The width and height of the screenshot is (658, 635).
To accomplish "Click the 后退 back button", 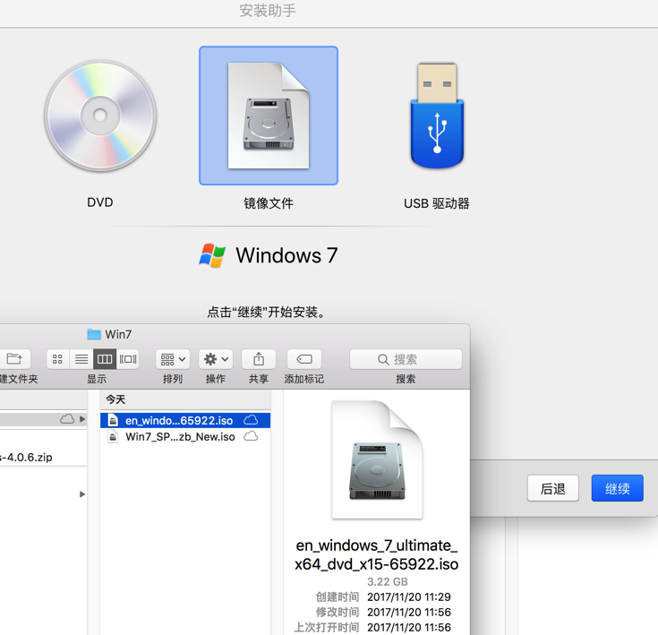I will point(552,488).
